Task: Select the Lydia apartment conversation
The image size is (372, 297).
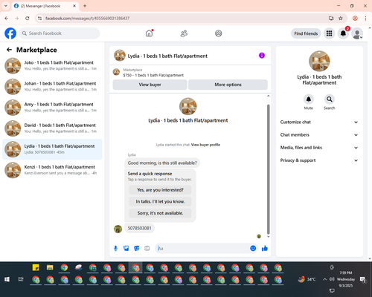Action: point(52,149)
